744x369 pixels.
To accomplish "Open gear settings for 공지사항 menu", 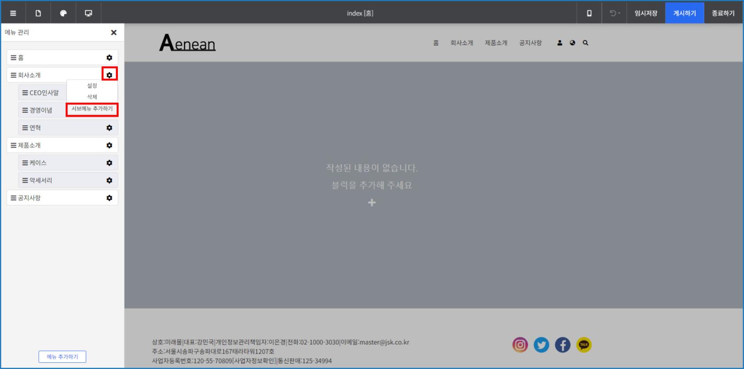I will [109, 198].
